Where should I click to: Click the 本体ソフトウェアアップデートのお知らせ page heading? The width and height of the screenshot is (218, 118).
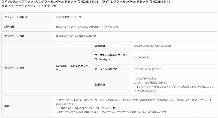29,6
